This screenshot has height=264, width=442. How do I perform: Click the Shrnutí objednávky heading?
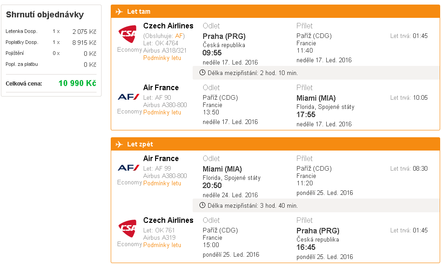click(45, 15)
